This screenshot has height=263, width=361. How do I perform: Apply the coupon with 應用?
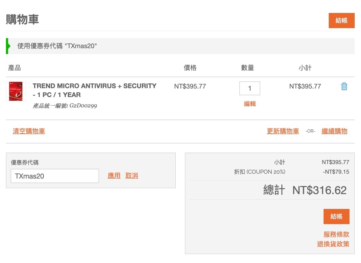(114, 176)
